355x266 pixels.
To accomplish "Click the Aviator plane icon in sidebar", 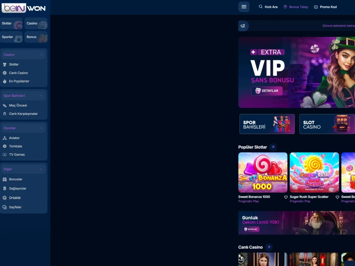I will click(5, 138).
